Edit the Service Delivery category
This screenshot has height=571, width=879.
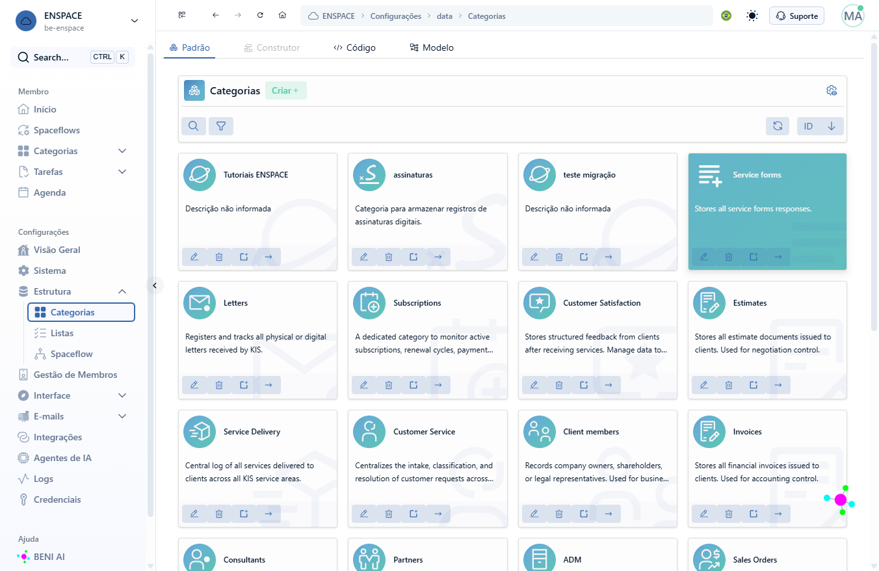click(x=194, y=514)
